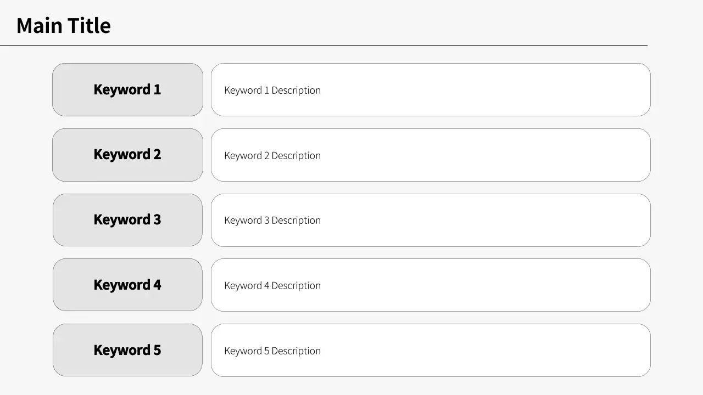Choose the white description box beside Keyword 4
Viewport: 703px width, 395px height.
click(x=483, y=285)
